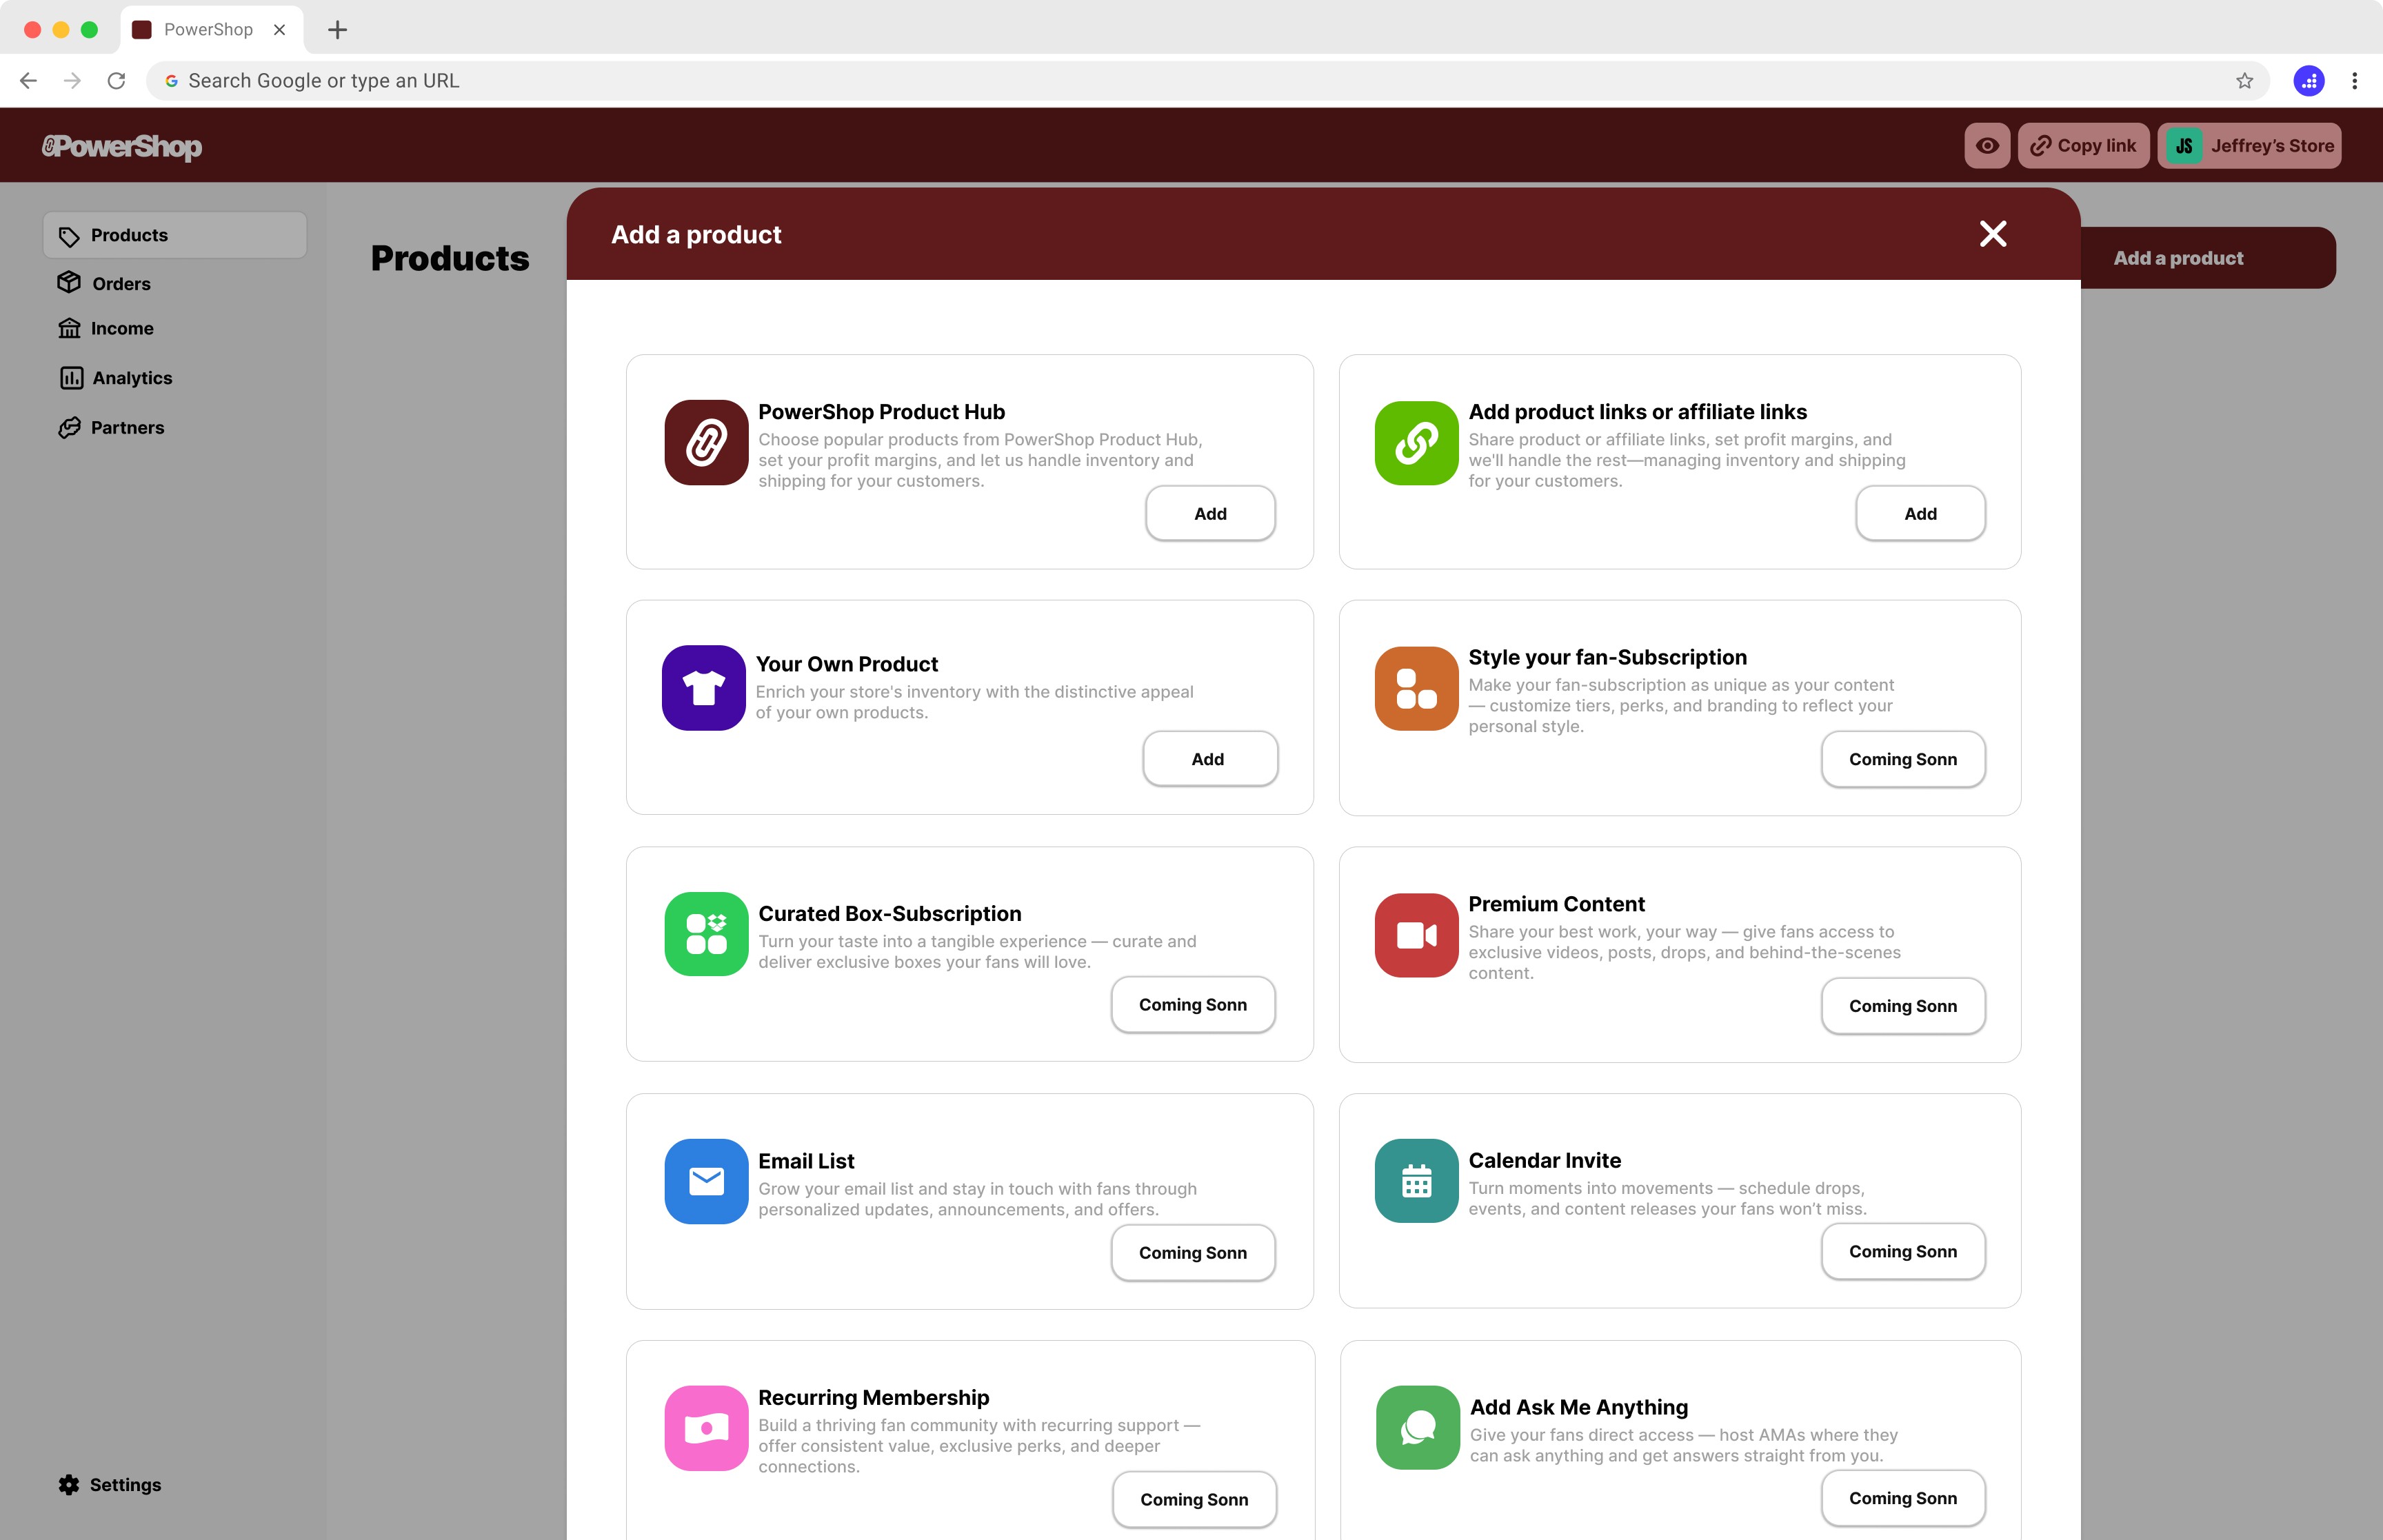The width and height of the screenshot is (2383, 1540).
Task: Click the green affiliate links chain icon
Action: (1416, 442)
